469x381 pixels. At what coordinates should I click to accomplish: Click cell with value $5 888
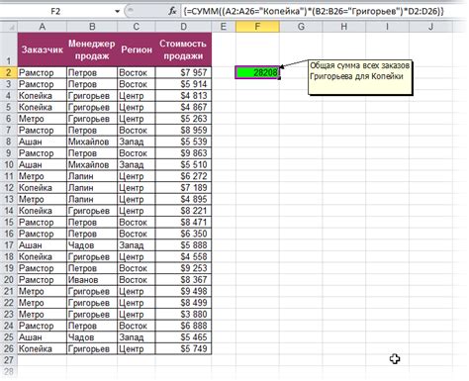pyautogui.click(x=183, y=245)
